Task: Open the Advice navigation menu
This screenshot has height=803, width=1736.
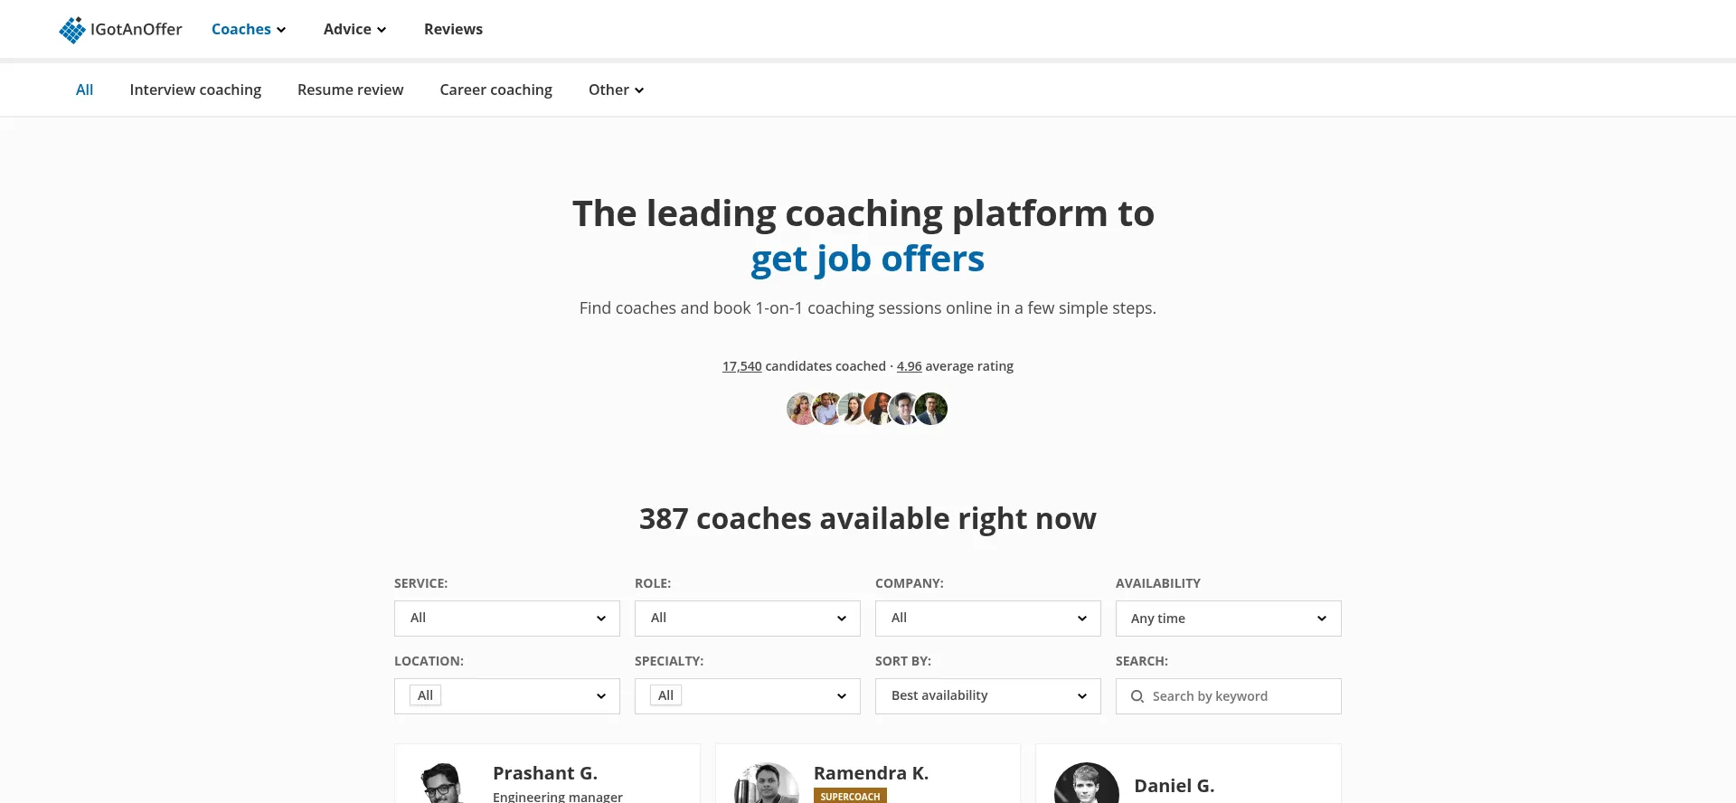Action: click(x=354, y=29)
